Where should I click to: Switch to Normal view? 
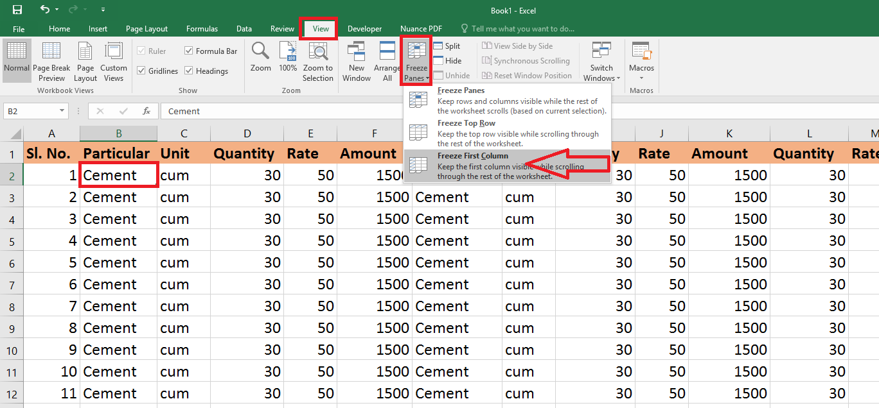click(17, 60)
